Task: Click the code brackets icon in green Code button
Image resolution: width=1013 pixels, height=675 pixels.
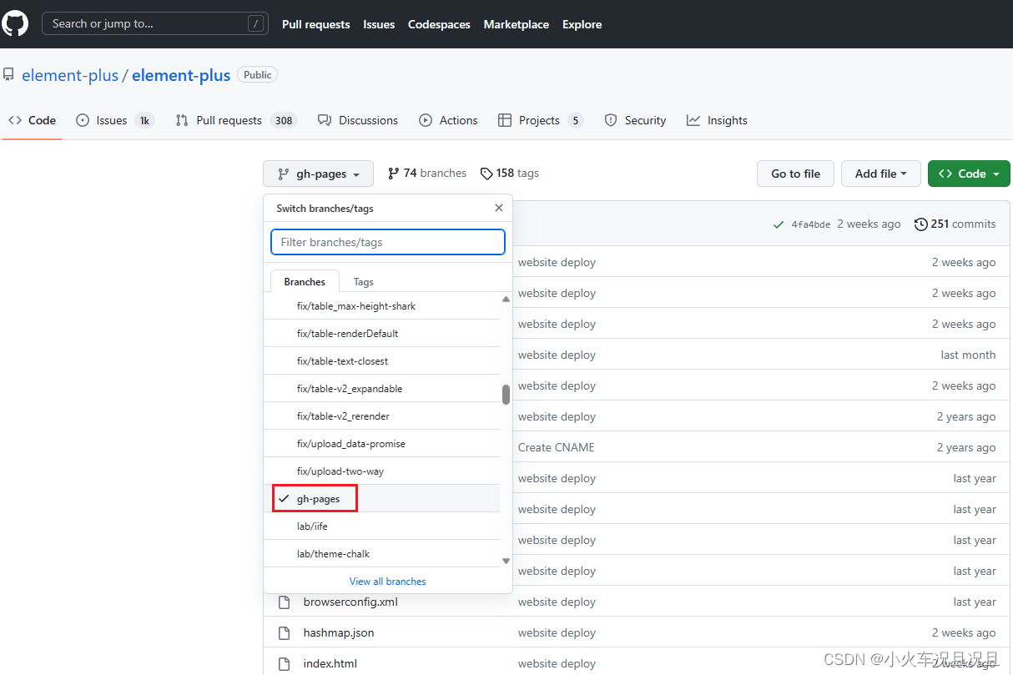Action: tap(945, 174)
